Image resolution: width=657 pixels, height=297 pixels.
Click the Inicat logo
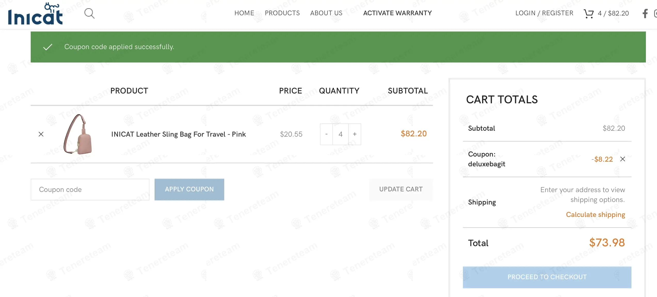point(35,14)
